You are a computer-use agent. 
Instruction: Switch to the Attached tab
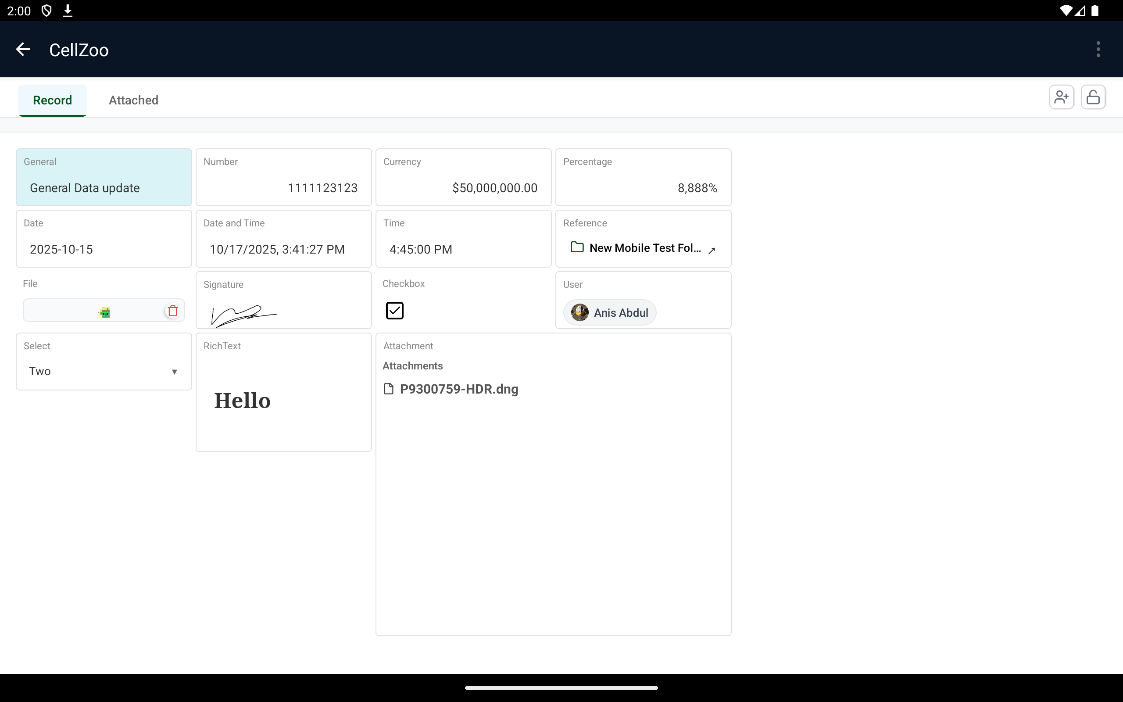[133, 100]
